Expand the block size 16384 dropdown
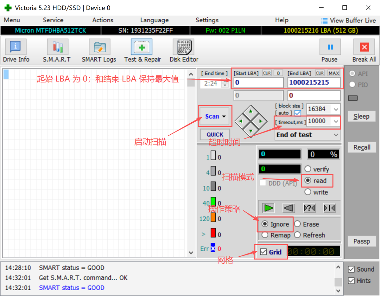Image resolution: width=380 pixels, height=296 pixels. click(x=336, y=109)
